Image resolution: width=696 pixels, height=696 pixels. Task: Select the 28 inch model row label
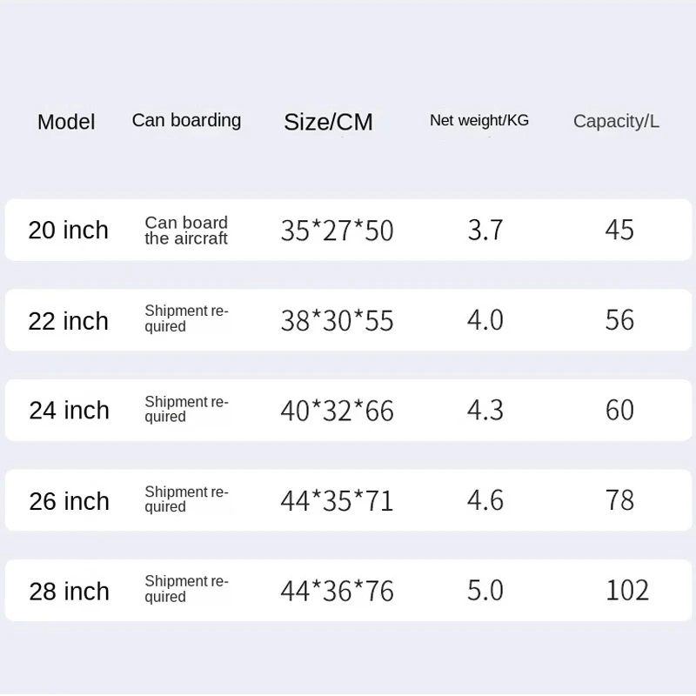(70, 592)
